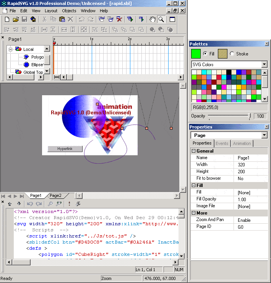Open the Help menu

pyautogui.click(x=104, y=11)
